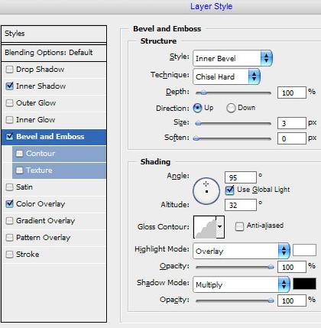The image size is (321, 328).
Task: Select the Texture sub-style row
Action: click(x=59, y=170)
